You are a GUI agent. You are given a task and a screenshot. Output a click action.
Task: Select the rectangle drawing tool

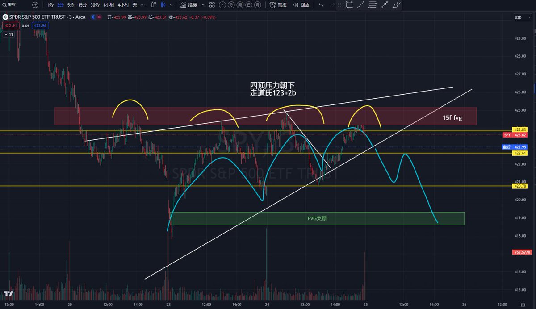(349, 5)
